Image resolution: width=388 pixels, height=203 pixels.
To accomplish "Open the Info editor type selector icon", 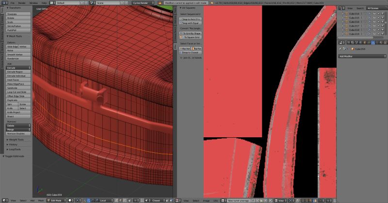I will point(5,3).
